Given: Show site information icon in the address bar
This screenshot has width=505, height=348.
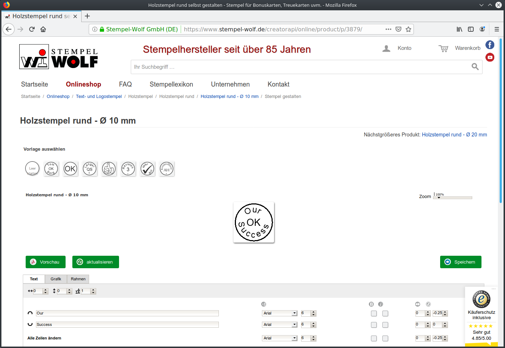Looking at the screenshot, I should [95, 29].
